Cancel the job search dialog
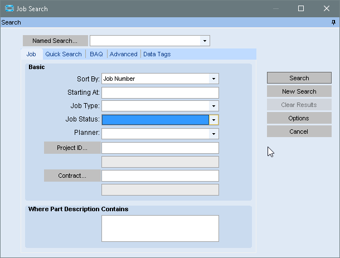 [x=299, y=132]
